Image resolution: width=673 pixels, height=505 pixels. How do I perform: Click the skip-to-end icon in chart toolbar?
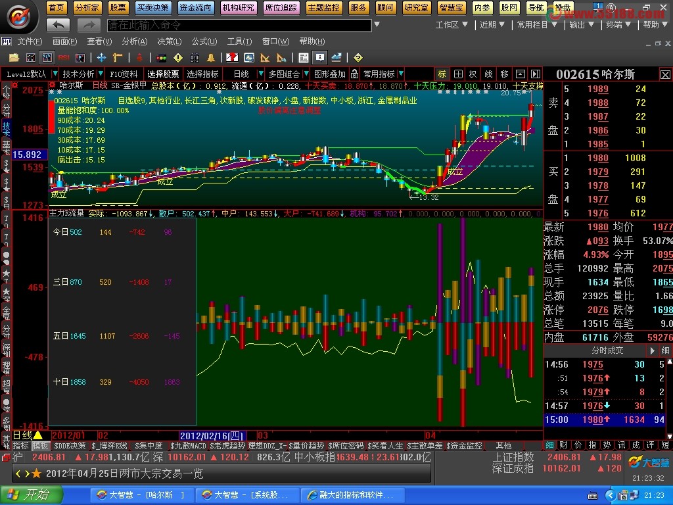(536, 74)
